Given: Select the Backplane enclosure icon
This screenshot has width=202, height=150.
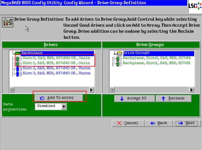Looking at the screenshot, I should coord(17,53).
